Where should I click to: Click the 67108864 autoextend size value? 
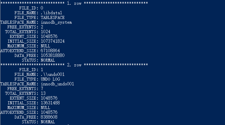[x=50, y=51]
